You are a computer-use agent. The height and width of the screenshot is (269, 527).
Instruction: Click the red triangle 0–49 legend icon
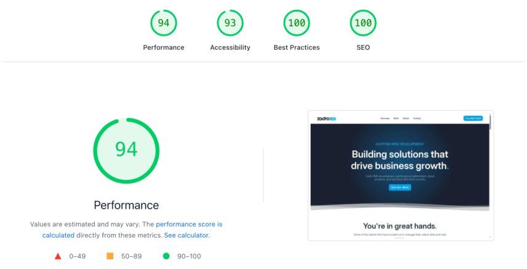click(58, 256)
